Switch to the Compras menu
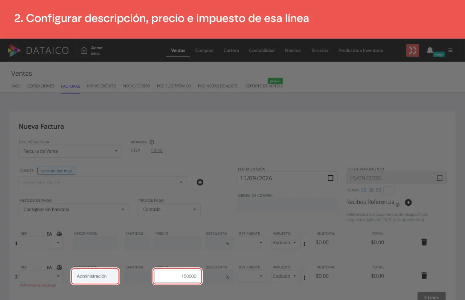Viewport: 465px width, 300px height. [204, 50]
